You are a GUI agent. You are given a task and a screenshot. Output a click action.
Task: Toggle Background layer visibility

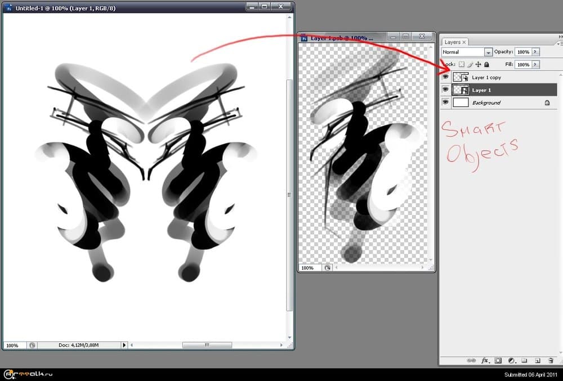445,102
